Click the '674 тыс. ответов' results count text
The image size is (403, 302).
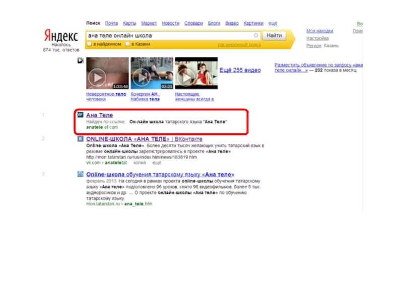[x=61, y=50]
